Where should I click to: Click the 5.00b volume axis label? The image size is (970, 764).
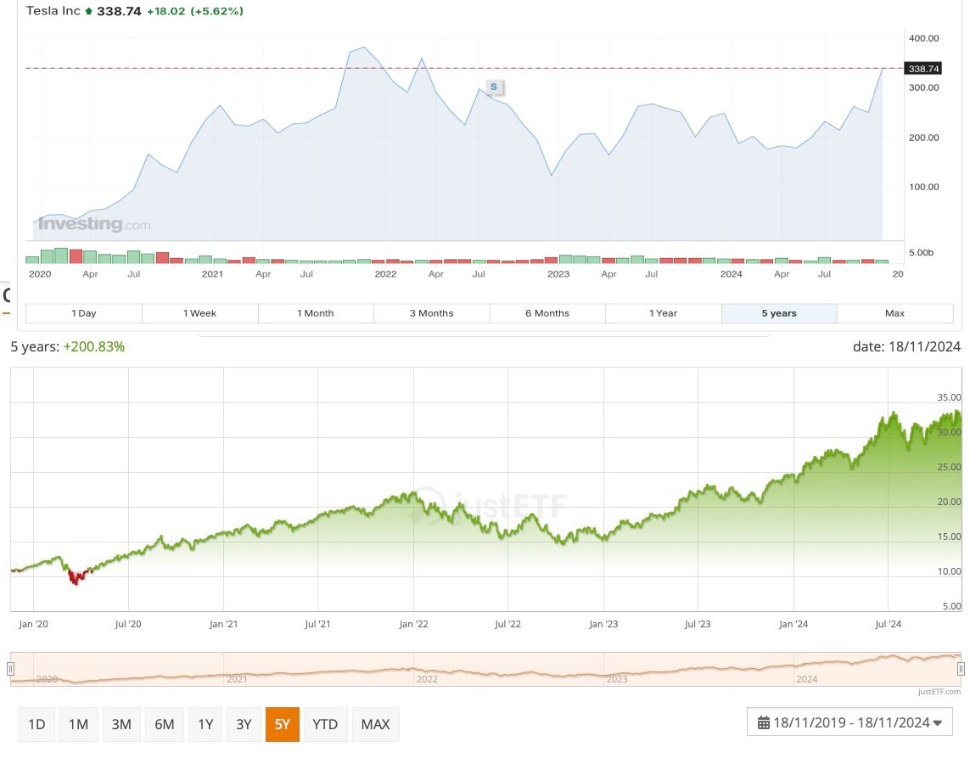coord(921,252)
